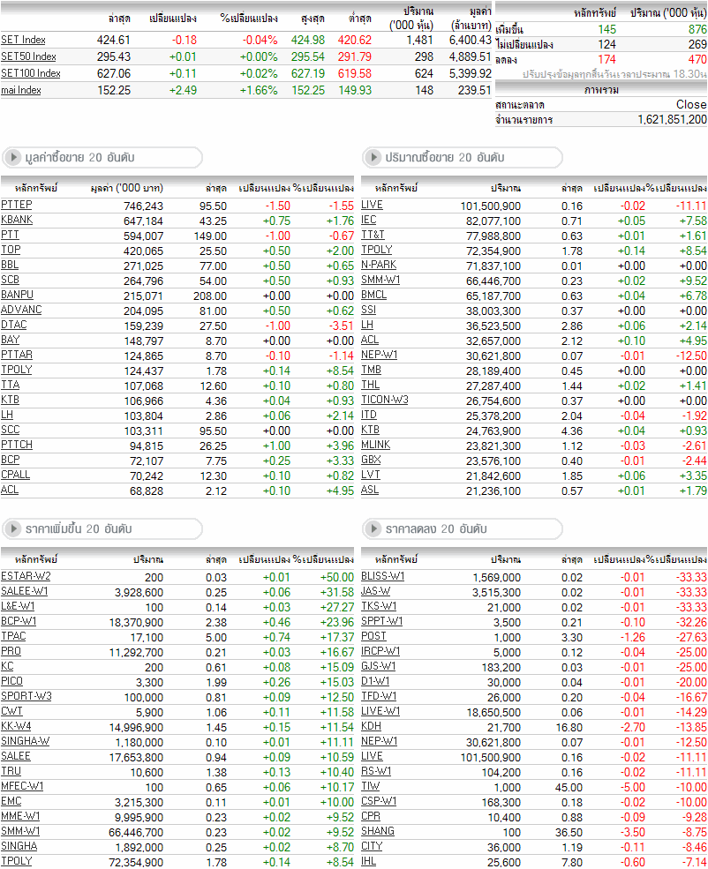This screenshot has width=708, height=869.
Task: Click the CPALL symbol link
Action: [x=16, y=475]
